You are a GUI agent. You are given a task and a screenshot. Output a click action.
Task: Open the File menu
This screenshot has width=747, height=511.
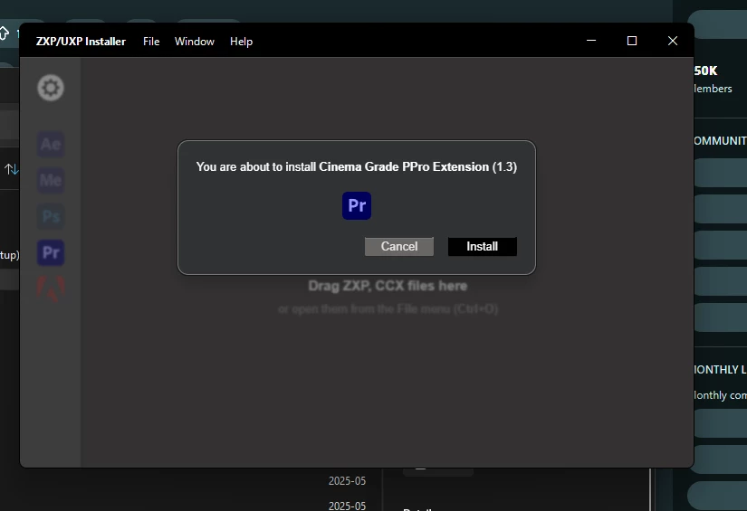[x=151, y=42]
